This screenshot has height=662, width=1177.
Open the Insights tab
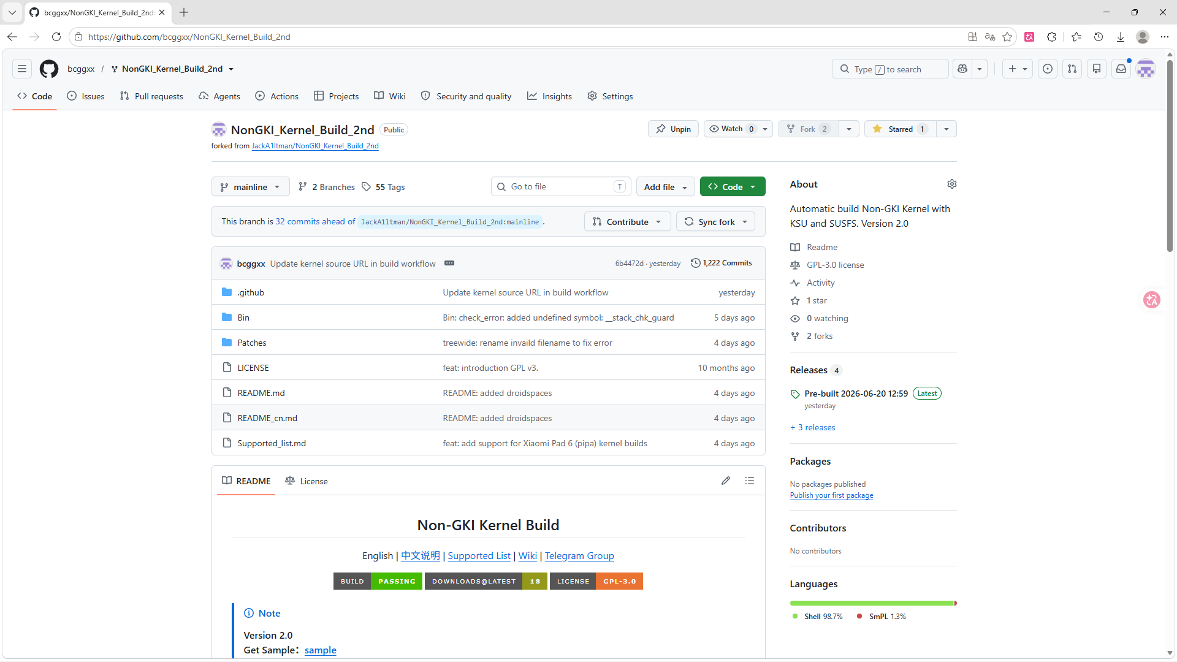point(550,96)
